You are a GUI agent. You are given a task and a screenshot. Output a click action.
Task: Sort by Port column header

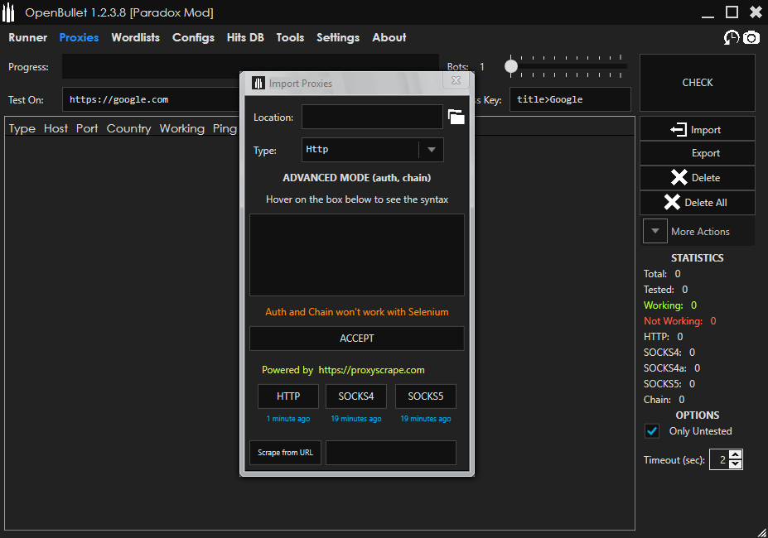(87, 128)
